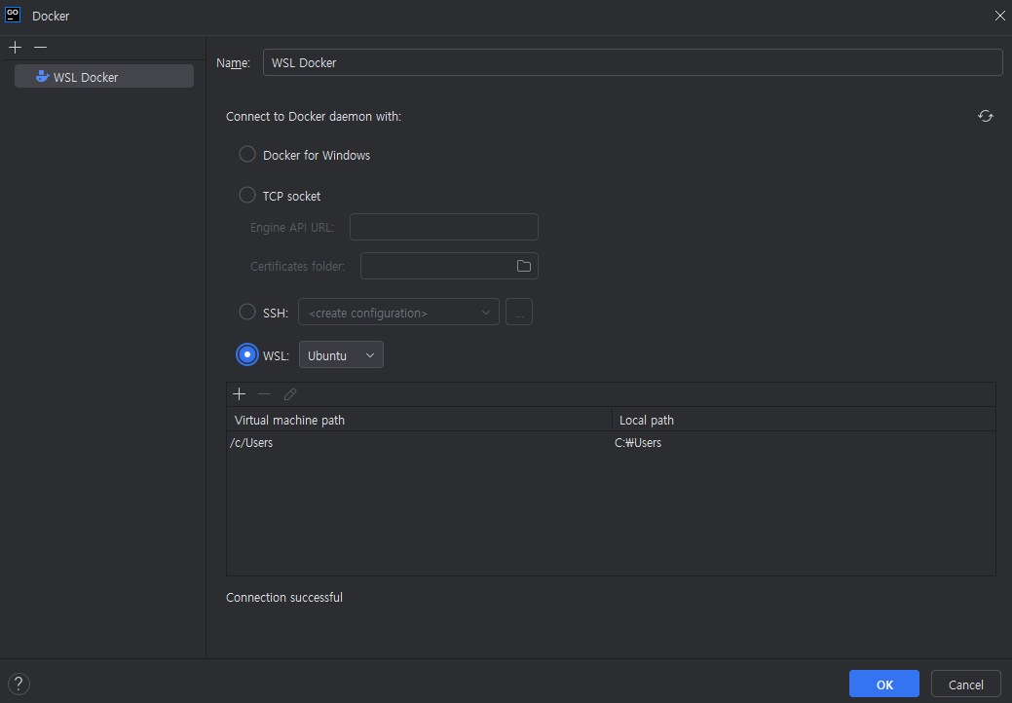Select the TCP socket radio button

coord(247,195)
